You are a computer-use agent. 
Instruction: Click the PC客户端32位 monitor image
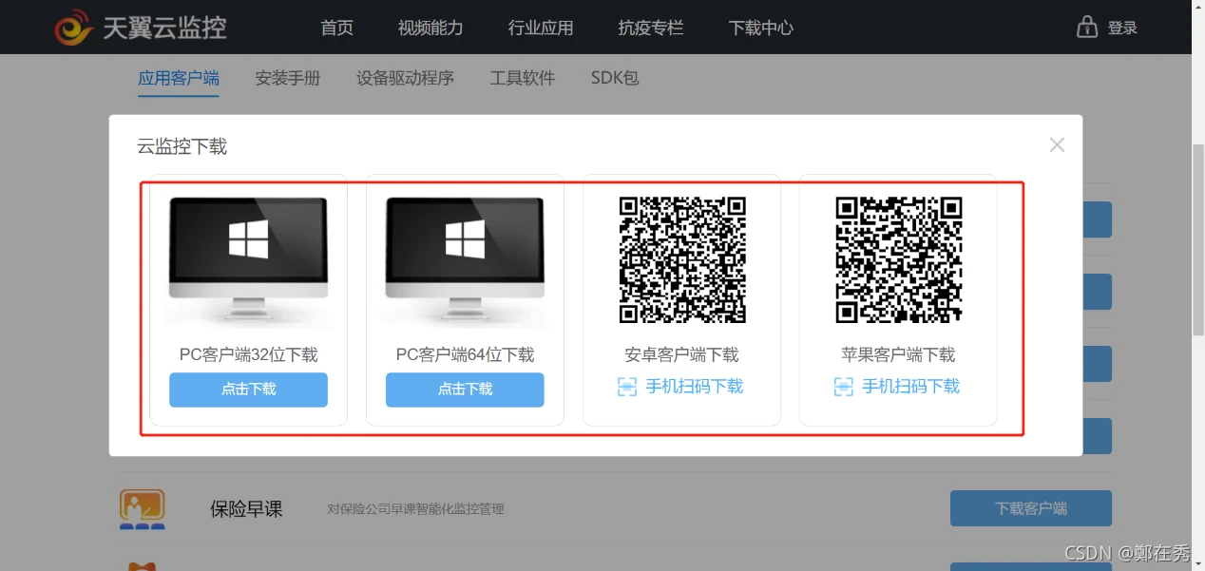(x=249, y=259)
